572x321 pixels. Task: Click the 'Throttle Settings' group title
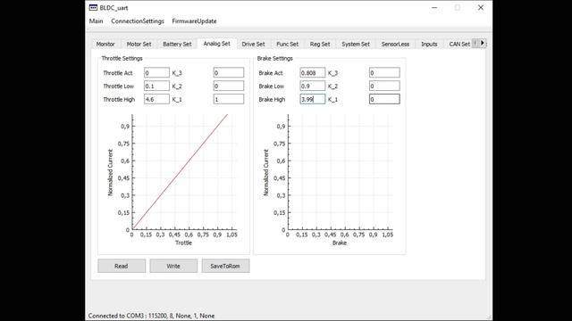(122, 58)
